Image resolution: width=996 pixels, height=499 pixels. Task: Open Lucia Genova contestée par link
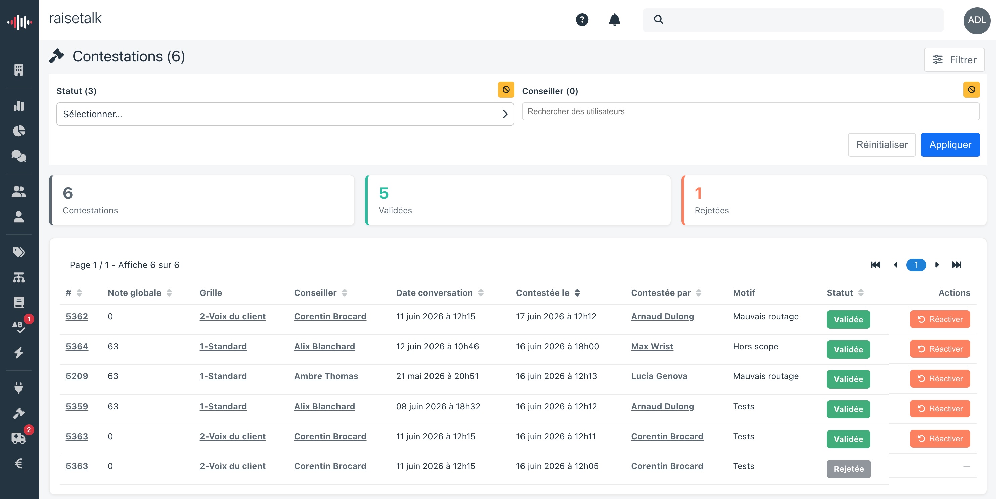tap(659, 376)
